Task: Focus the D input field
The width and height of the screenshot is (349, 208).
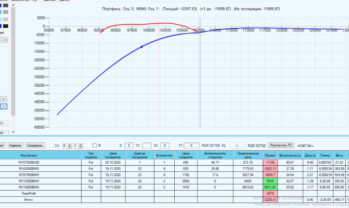Action: pos(129,145)
